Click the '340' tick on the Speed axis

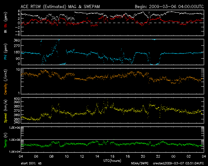(17, 122)
